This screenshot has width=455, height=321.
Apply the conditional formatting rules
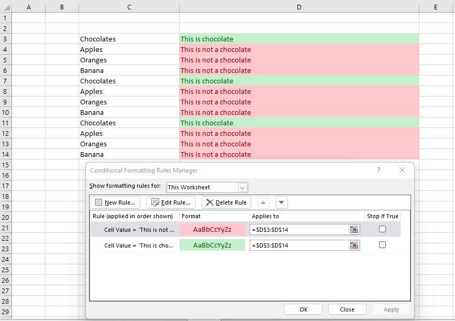pyautogui.click(x=391, y=309)
